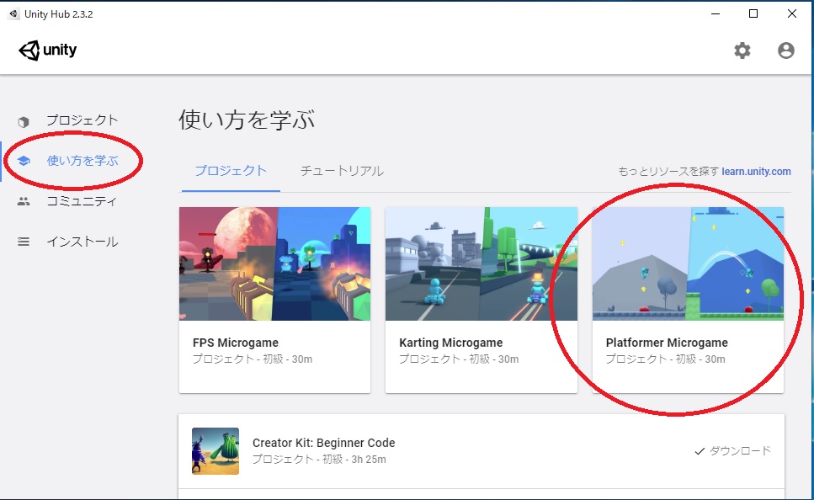Screen dimensions: 814x500
Task: Maximize the Unity Hub window
Action: pyautogui.click(x=753, y=14)
